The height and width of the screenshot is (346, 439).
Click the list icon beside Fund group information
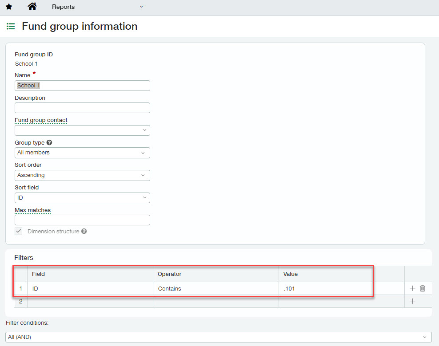[x=11, y=26]
